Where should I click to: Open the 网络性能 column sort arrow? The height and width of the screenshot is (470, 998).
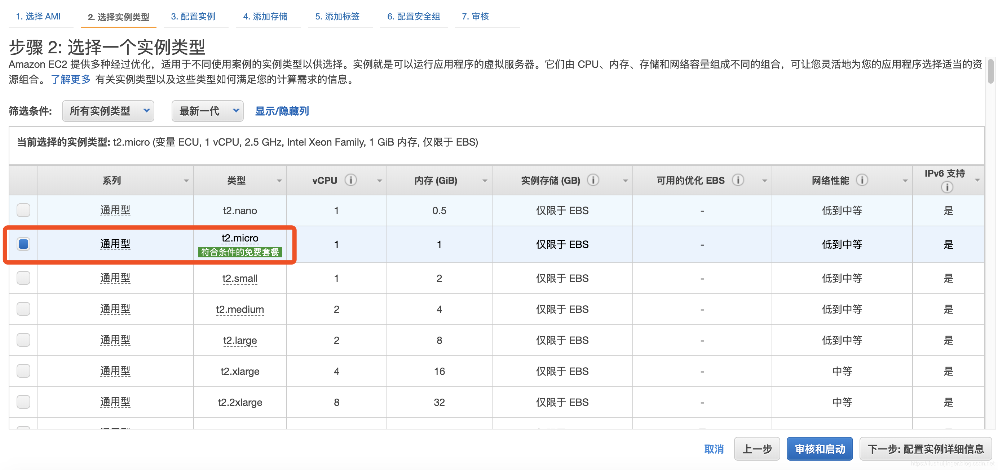click(905, 181)
